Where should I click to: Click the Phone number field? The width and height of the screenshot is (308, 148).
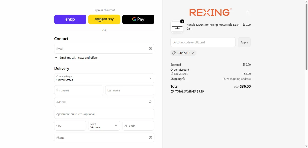click(x=104, y=137)
